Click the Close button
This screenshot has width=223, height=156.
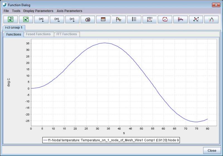point(212,150)
